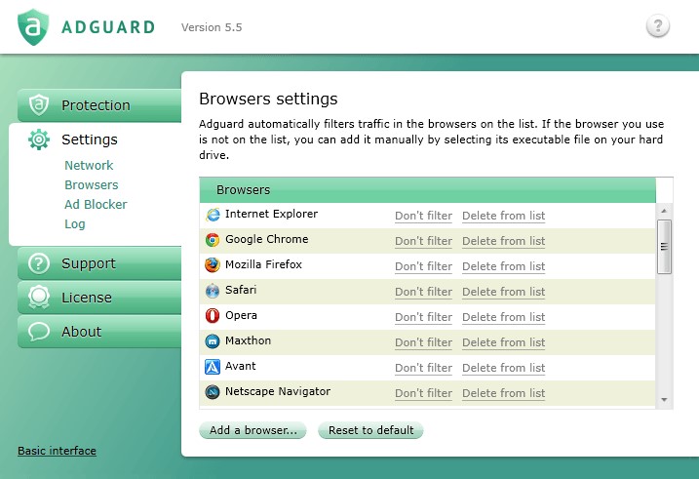Image resolution: width=699 pixels, height=479 pixels.
Task: Click the Opera browser icon
Action: 213,316
